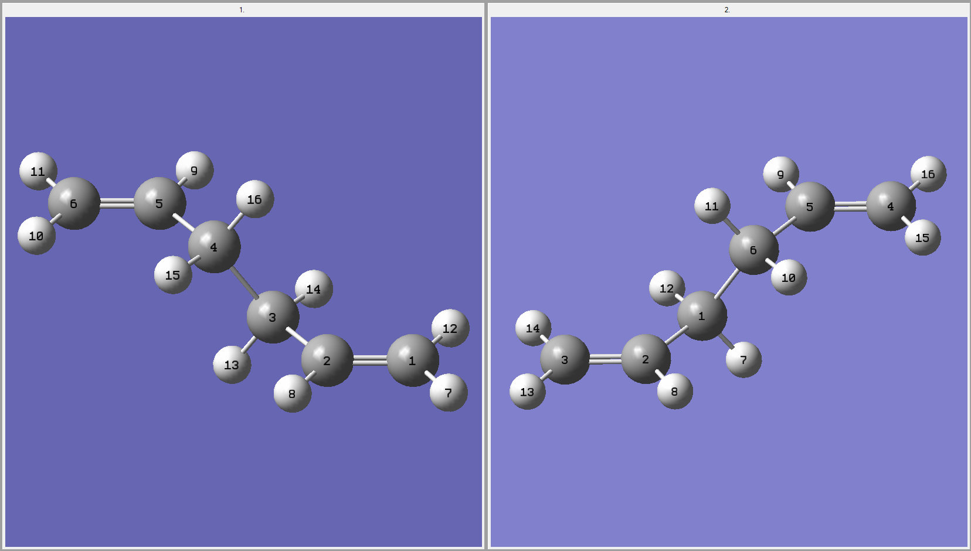Pick hydrogen atom 9 in pane 2
971x551 pixels.
781,174
